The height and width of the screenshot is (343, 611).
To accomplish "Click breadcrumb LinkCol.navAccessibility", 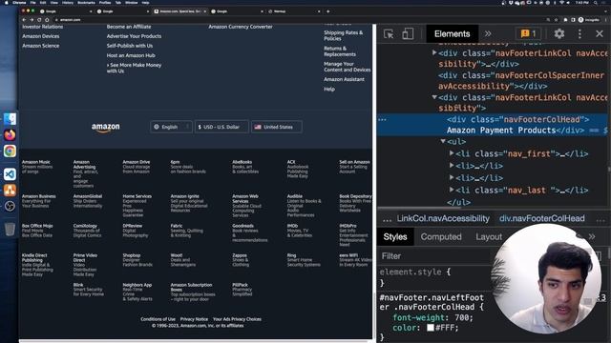I will 443,218.
